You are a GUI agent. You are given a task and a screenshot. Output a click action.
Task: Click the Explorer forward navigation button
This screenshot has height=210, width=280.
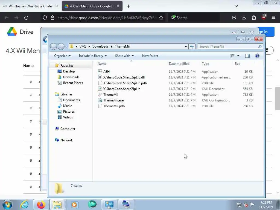pyautogui.click(x=61, y=46)
